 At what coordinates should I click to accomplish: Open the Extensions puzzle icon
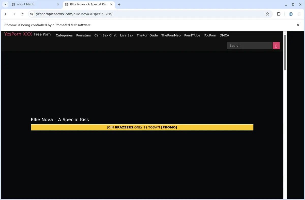[x=279, y=14]
